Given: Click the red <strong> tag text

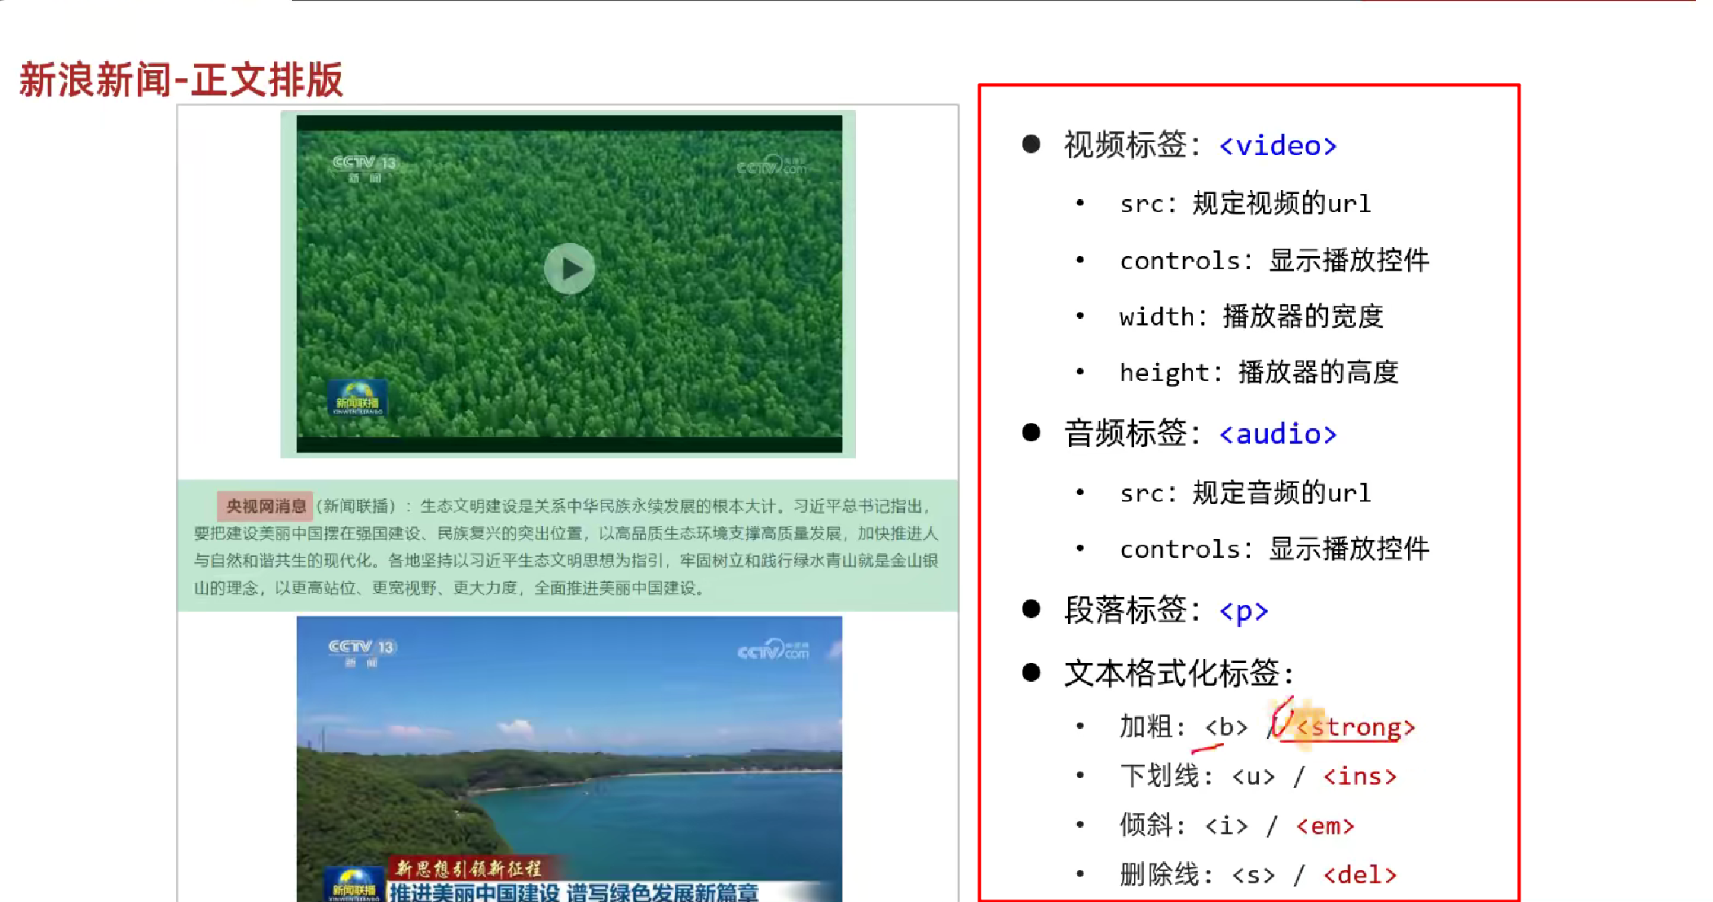Looking at the screenshot, I should 1356,727.
